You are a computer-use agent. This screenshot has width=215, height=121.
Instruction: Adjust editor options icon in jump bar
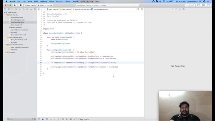(138, 9)
